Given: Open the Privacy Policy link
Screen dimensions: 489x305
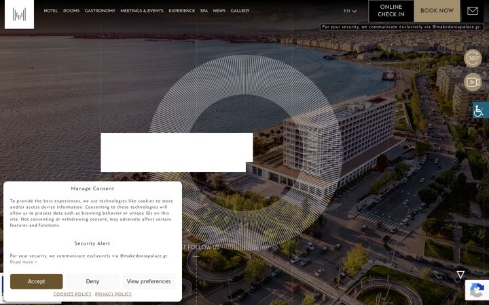Looking at the screenshot, I should click(x=113, y=294).
